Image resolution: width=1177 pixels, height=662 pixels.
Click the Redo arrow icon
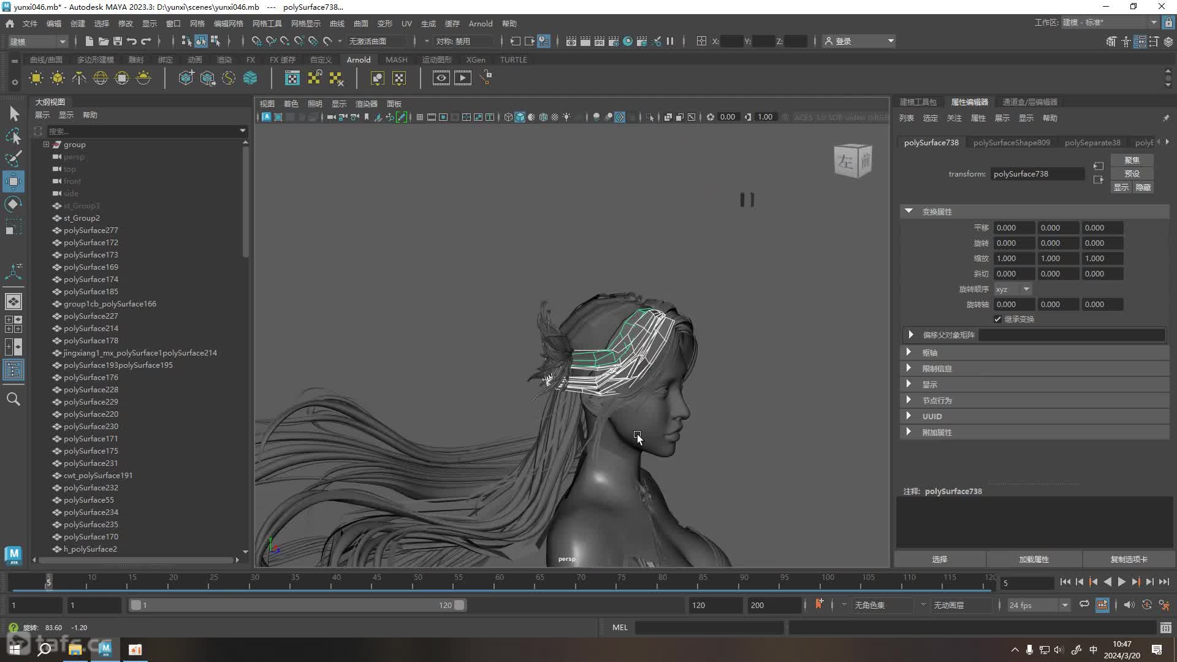coord(146,41)
